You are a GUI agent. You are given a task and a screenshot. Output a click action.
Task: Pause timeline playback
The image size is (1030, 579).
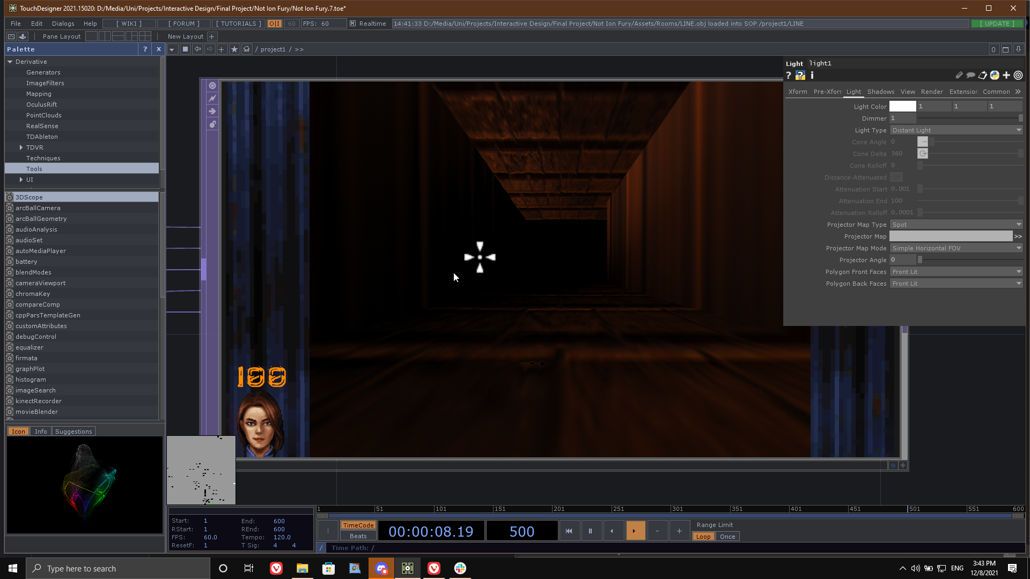pyautogui.click(x=591, y=531)
